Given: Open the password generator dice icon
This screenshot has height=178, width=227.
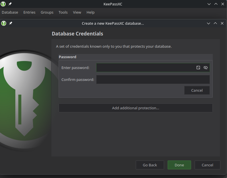Looking at the screenshot, I should point(198,68).
